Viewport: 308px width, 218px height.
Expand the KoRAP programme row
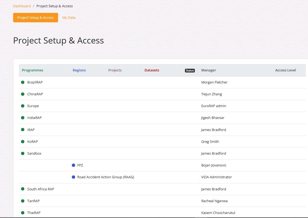click(x=33, y=141)
